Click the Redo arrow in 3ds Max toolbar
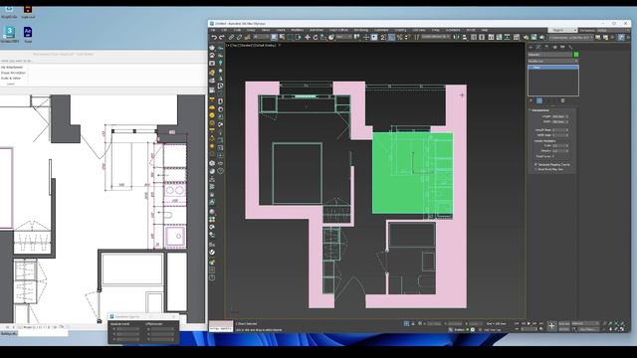Image resolution: width=637 pixels, height=358 pixels. tap(222, 38)
